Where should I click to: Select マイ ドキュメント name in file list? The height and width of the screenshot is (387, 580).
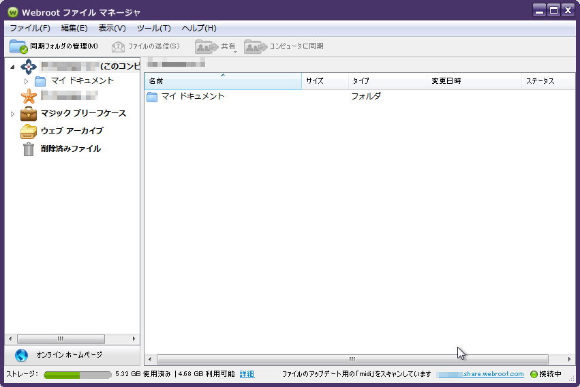click(193, 97)
